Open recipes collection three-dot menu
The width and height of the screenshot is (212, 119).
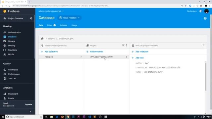point(127,46)
